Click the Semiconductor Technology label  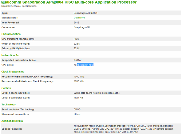tap(18, 109)
